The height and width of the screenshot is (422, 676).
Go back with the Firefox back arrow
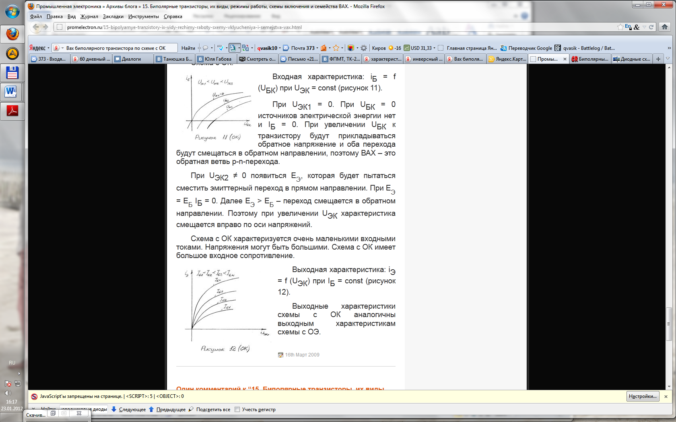pos(36,27)
